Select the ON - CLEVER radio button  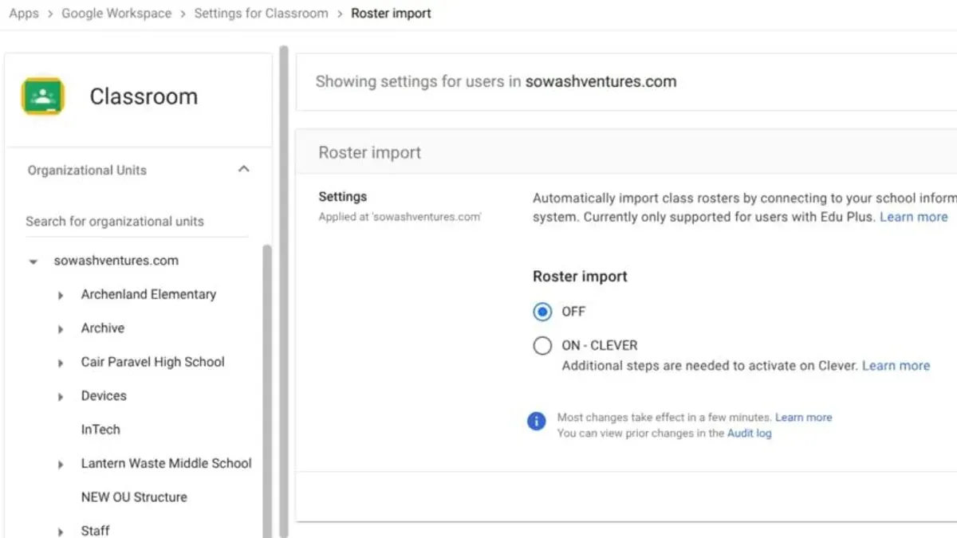542,346
